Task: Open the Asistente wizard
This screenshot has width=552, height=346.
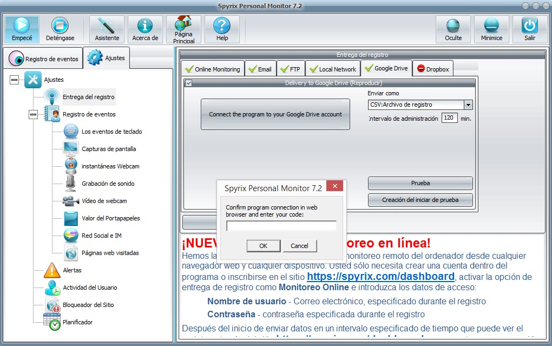Action: (x=107, y=29)
